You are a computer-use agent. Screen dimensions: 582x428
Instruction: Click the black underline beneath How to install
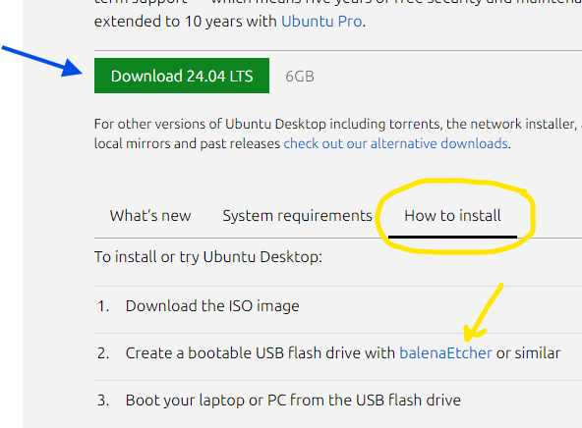(452, 237)
